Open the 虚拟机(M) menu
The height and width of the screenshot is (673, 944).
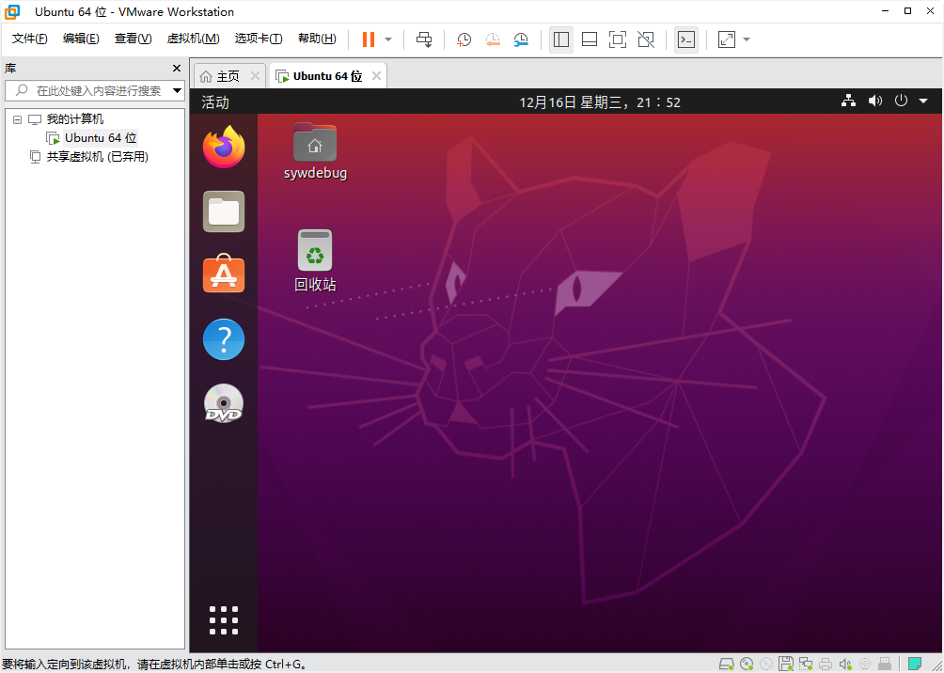coord(194,39)
